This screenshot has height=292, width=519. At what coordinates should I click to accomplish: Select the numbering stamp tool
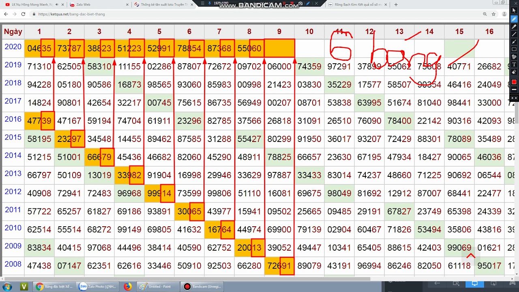coord(514,57)
